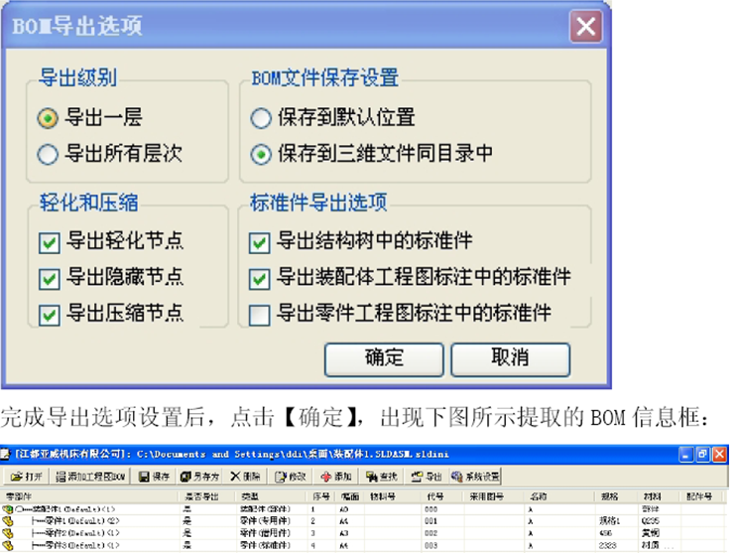Toggle the 导出压缩节点 checkbox
Image resolution: width=738 pixels, height=554 pixels.
pyautogui.click(x=48, y=315)
